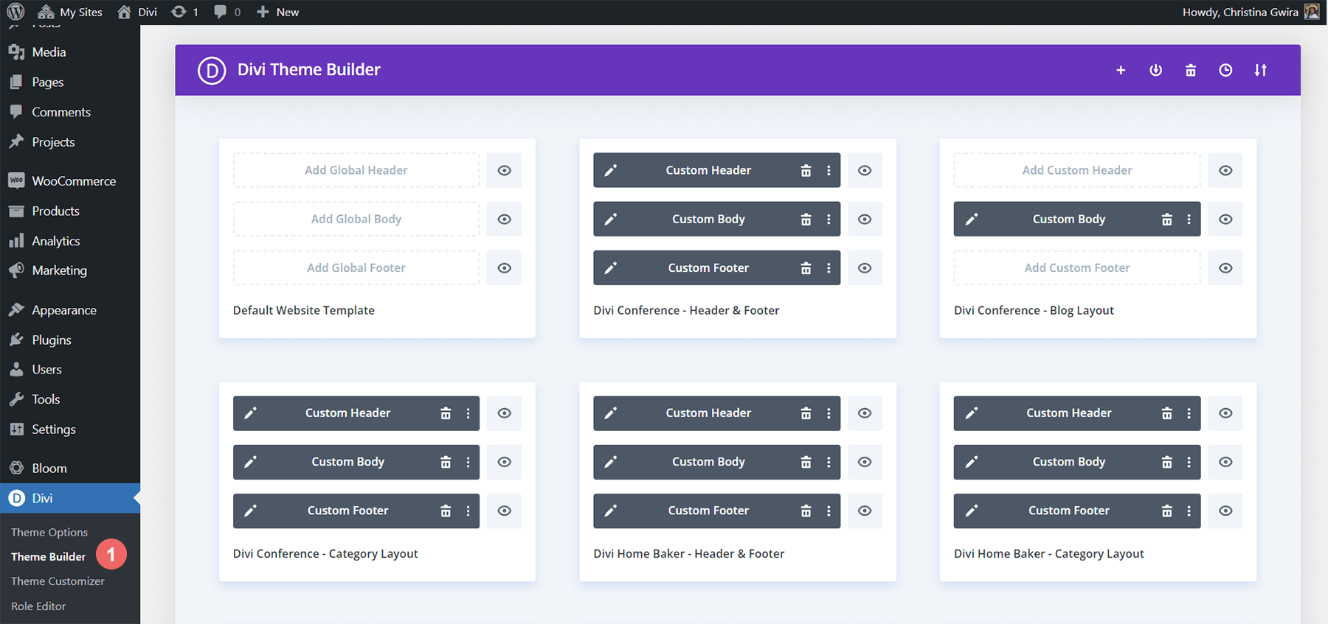1328x624 pixels.
Task: Edit Custom Header in Divi Home Baker Header & Footer
Action: coord(611,413)
